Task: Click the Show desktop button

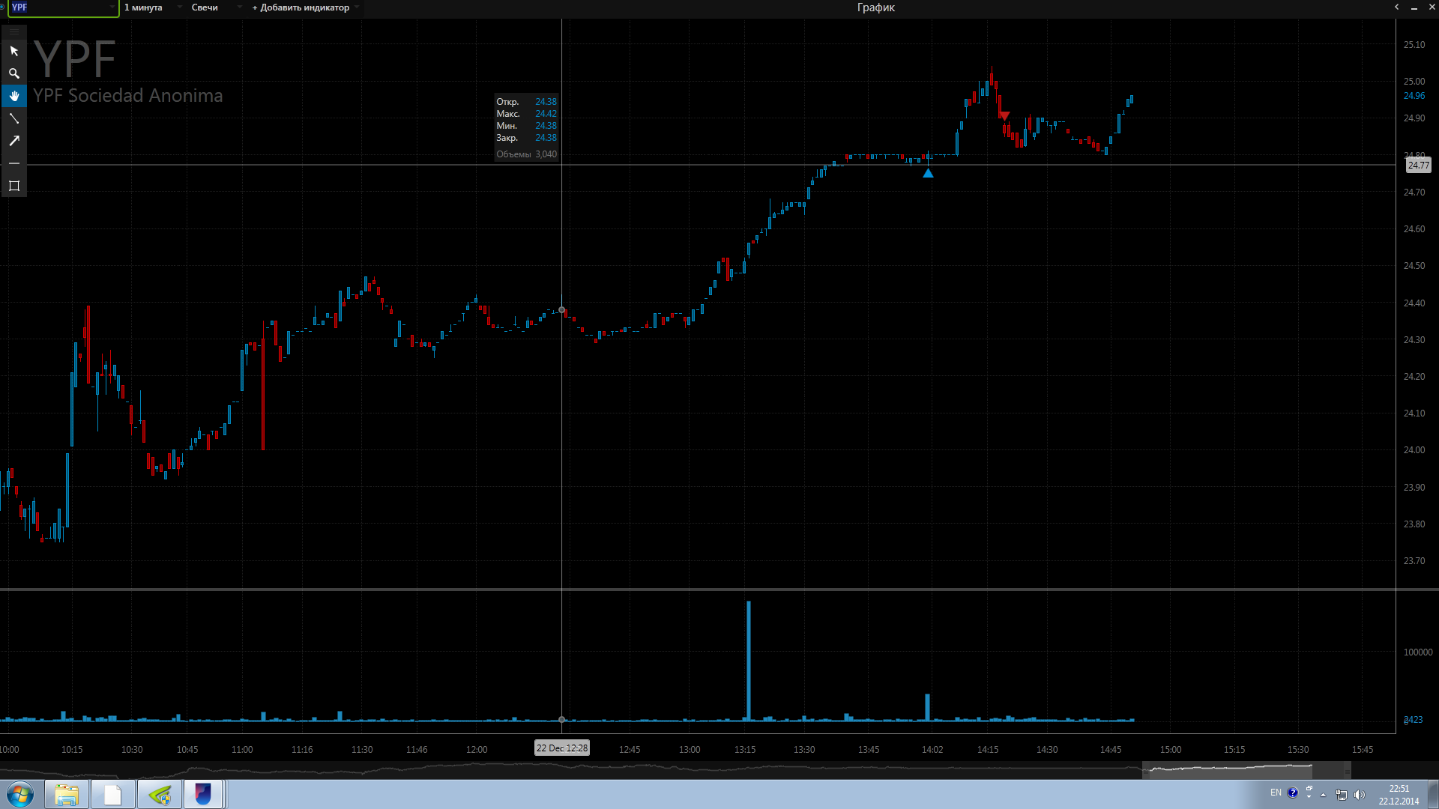Action: tap(1434, 795)
